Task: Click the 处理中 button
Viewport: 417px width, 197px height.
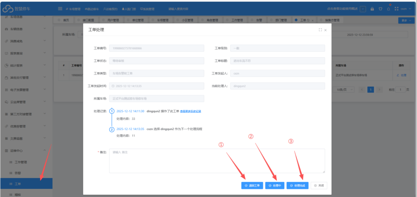Action: 275,186
